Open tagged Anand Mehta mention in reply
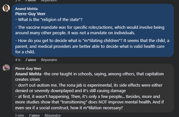 28,74
